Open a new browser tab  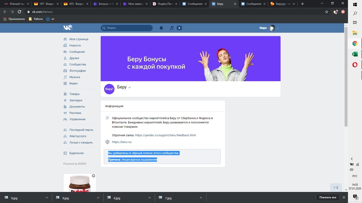click(x=302, y=4)
